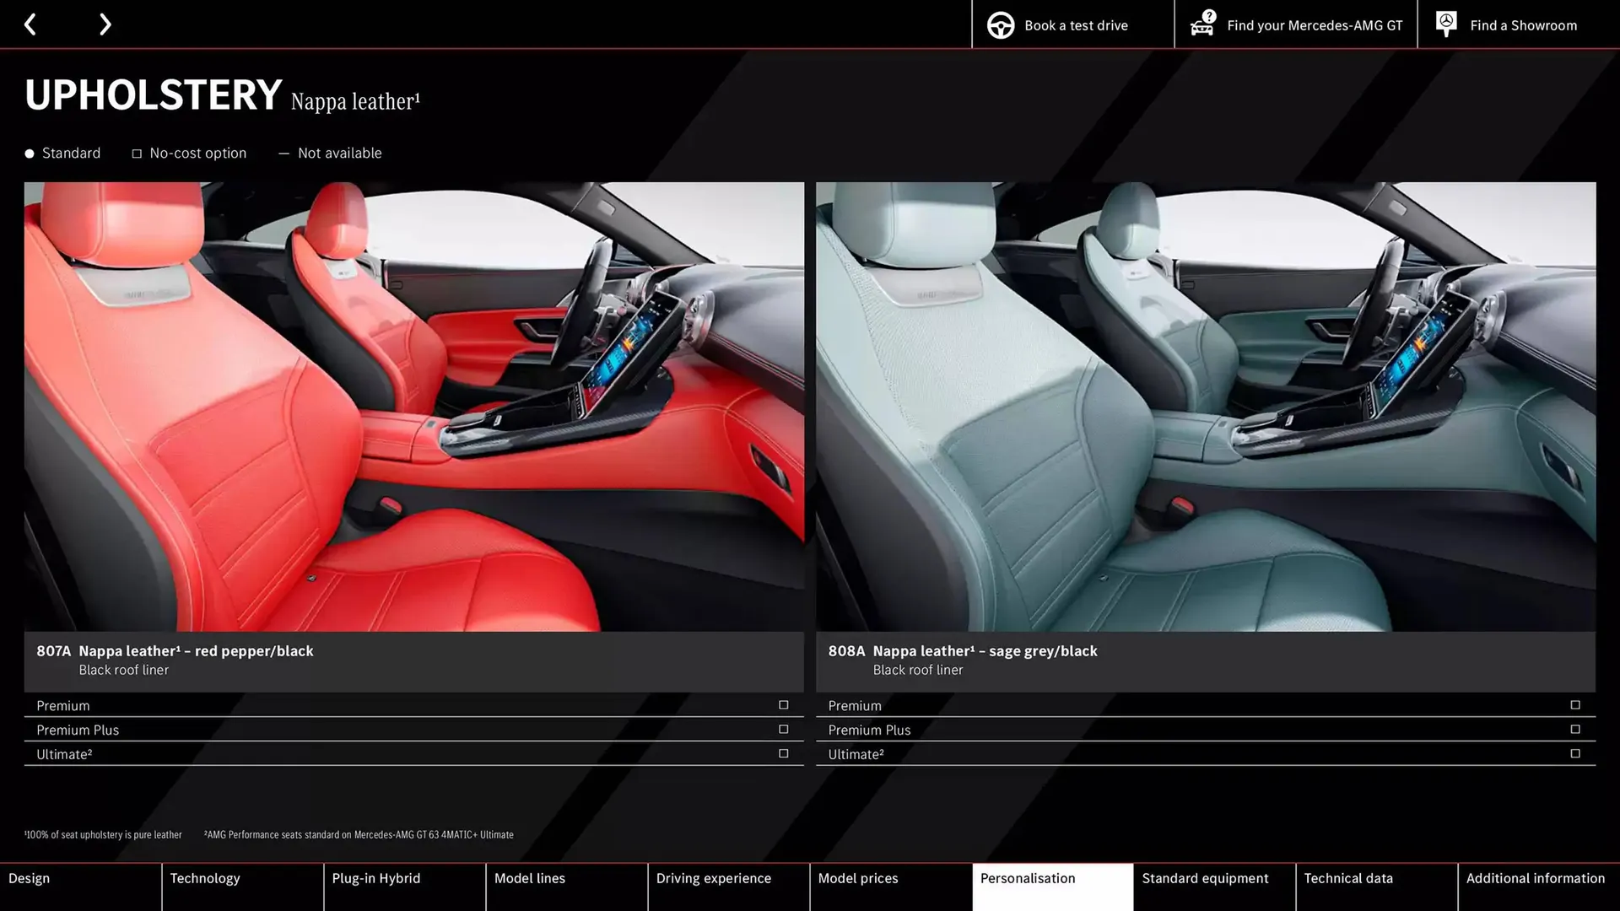This screenshot has height=911, width=1620.
Task: Tick Premium box for sage grey/black
Action: tap(1574, 705)
